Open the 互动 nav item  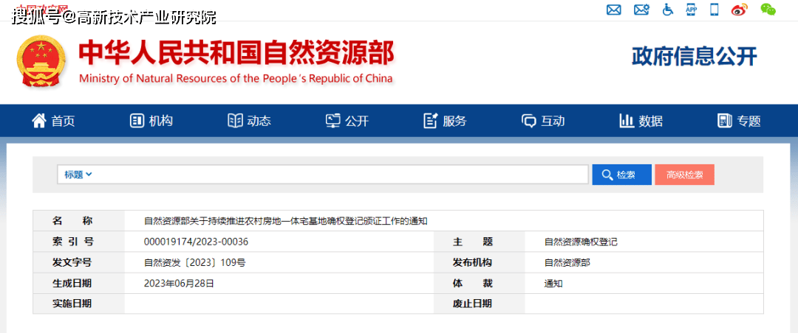[543, 121]
